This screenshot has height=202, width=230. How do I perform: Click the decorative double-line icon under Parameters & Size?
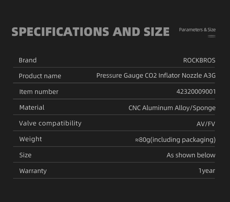pos(212,36)
